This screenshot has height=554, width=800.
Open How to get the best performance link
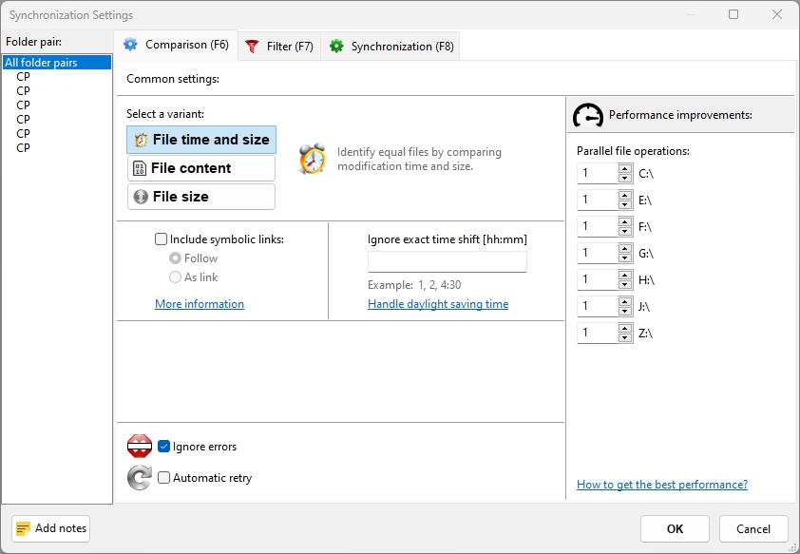point(662,485)
